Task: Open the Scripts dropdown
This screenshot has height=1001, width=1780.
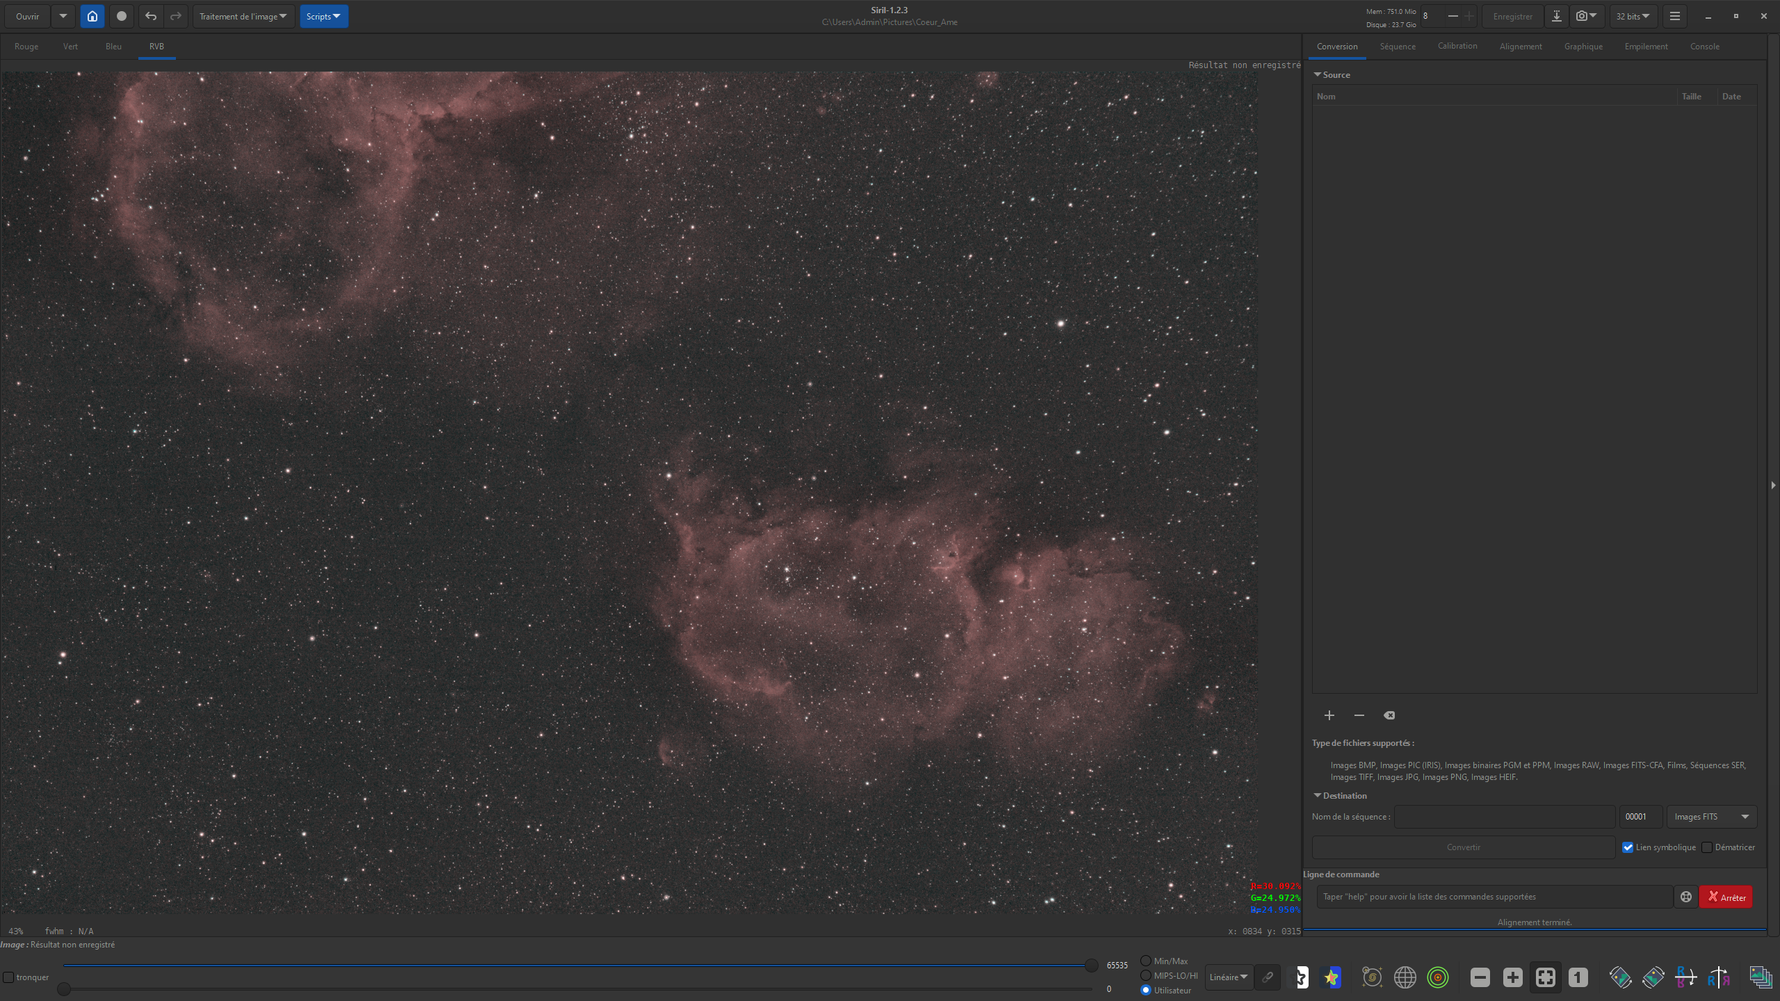Action: point(324,17)
